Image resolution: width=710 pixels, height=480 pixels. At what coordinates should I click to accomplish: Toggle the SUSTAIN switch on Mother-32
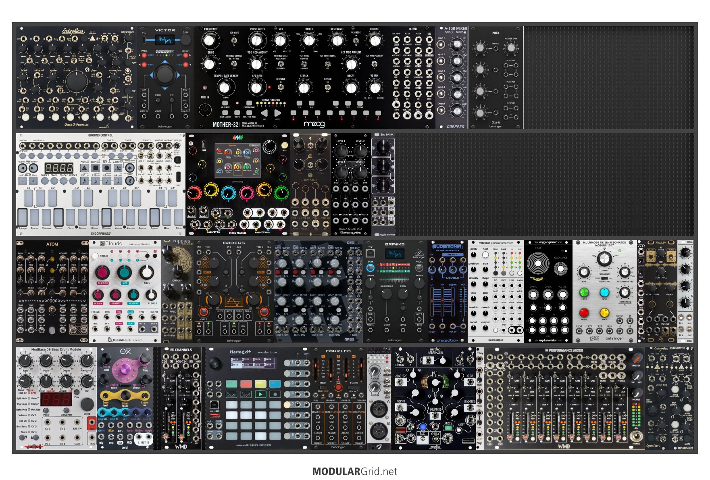(x=327, y=87)
